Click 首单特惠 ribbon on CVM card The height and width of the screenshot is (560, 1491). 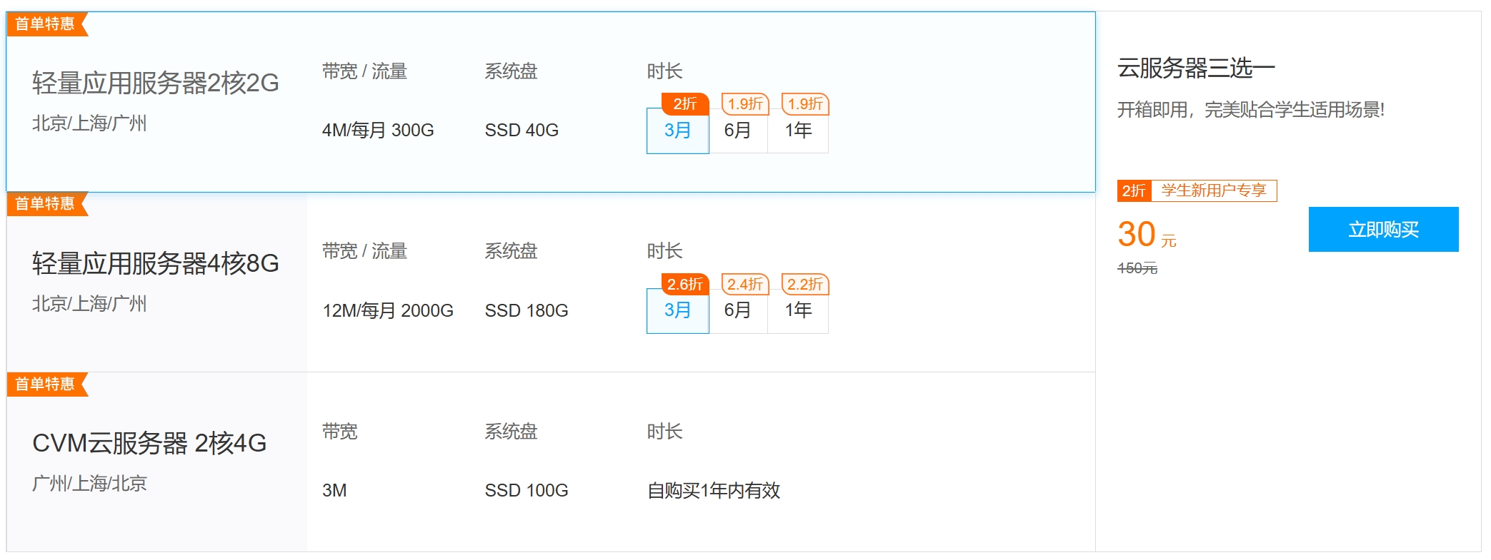[46, 384]
